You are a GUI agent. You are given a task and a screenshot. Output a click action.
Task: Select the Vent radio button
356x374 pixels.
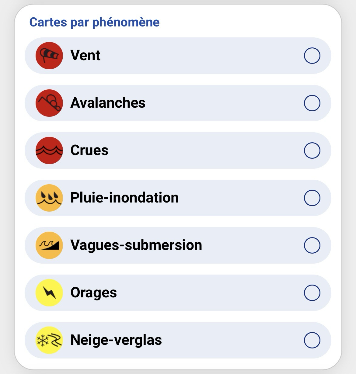pos(312,56)
